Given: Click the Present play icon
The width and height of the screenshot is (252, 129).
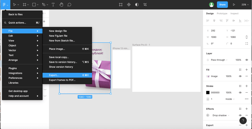Looking at the screenshot, I should tap(234, 5).
